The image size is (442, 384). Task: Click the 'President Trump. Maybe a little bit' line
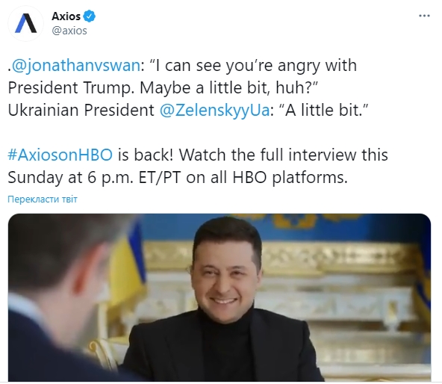tap(163, 87)
